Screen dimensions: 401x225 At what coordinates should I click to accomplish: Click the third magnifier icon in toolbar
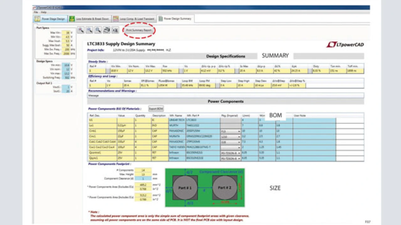pos(98,30)
